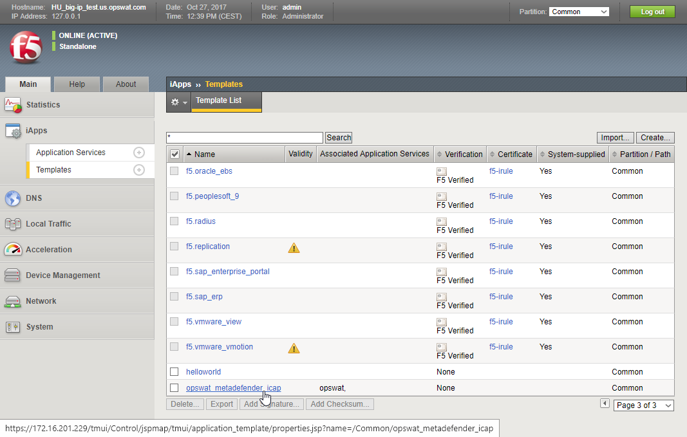Click the iApps breadcrumb link
The height and width of the screenshot is (437, 687).
click(180, 84)
